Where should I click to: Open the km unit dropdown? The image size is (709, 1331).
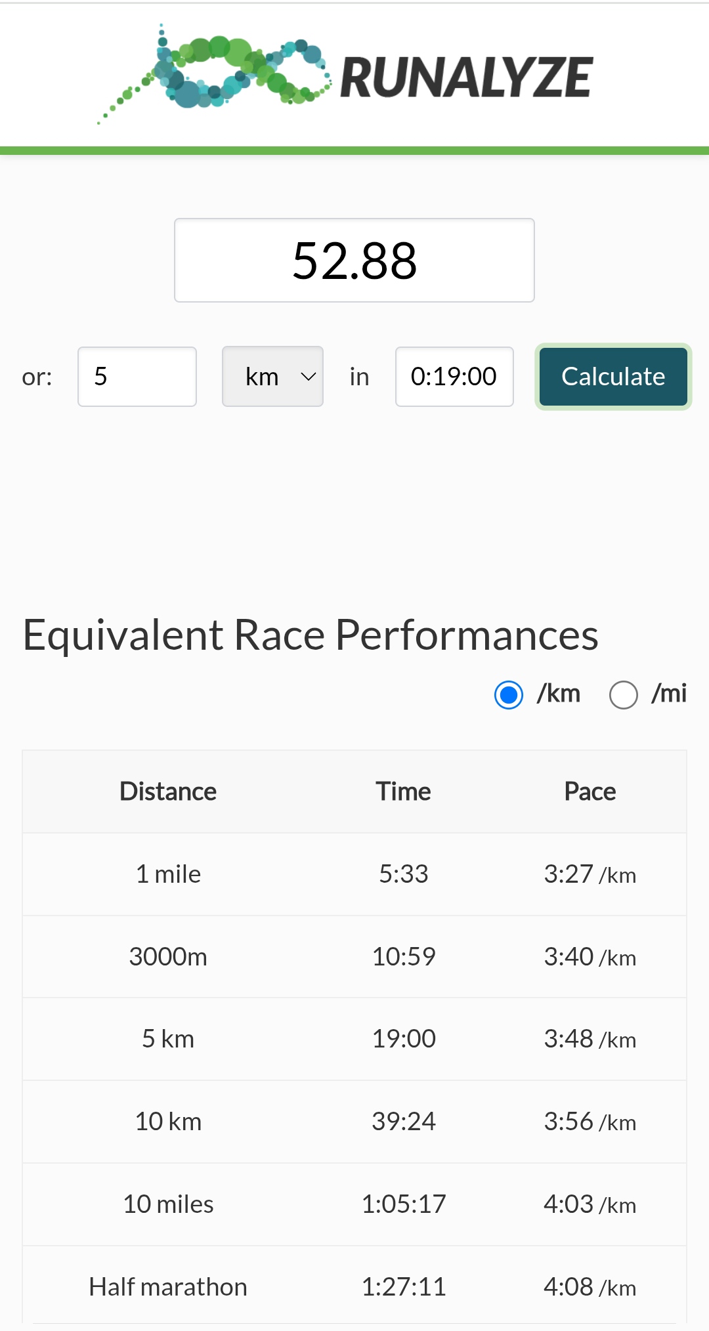tap(272, 377)
